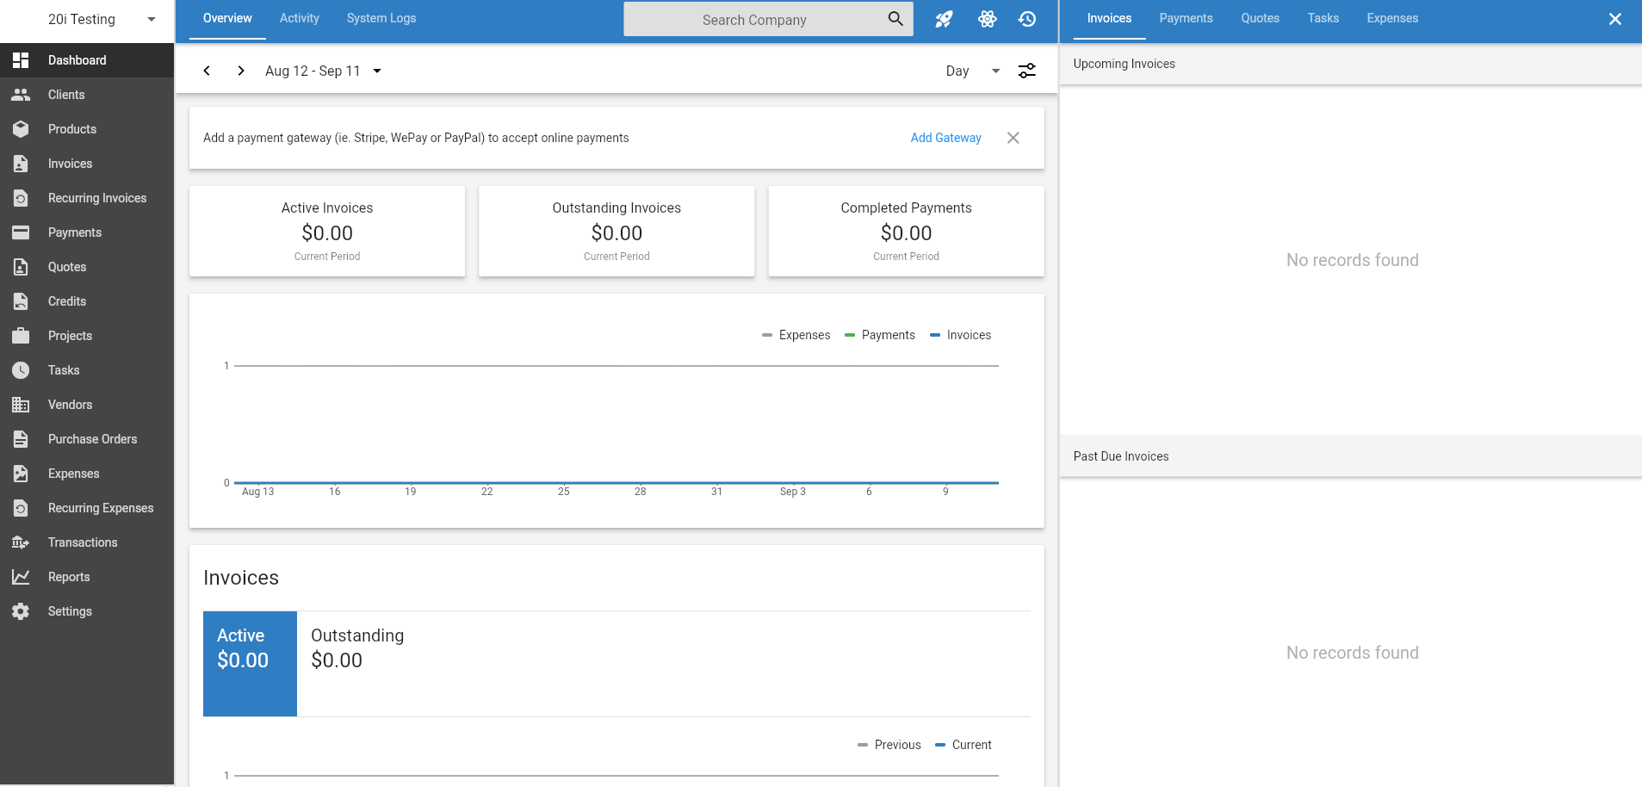Click the Active Invoices summary card

tap(327, 232)
